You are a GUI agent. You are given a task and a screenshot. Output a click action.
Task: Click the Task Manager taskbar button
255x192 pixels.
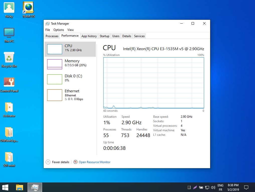coord(35,187)
